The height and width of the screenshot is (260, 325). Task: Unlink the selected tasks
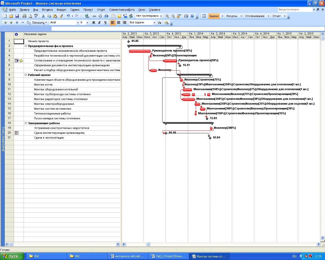tap(100, 16)
